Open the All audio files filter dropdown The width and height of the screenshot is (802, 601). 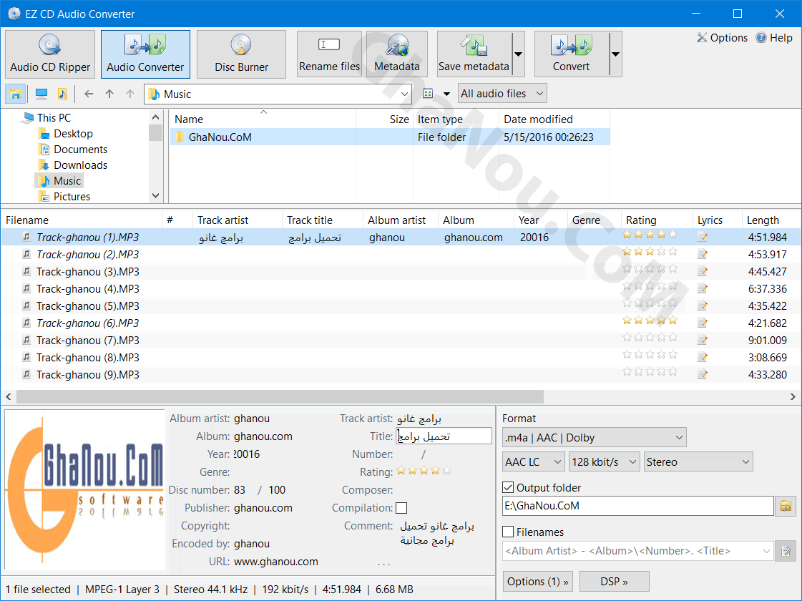[501, 94]
